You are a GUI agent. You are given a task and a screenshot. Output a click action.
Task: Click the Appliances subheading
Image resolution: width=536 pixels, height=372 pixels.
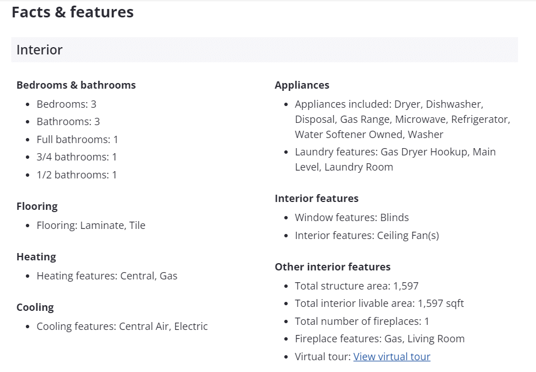[302, 85]
